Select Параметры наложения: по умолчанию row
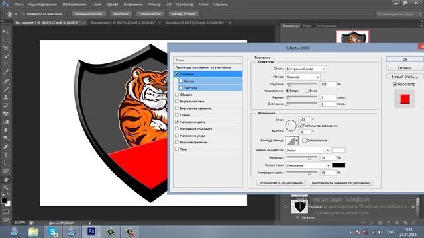 [x=207, y=67]
